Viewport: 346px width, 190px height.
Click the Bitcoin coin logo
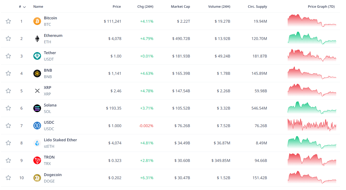click(x=37, y=21)
